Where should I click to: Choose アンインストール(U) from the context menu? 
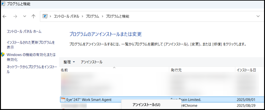click(x=146, y=105)
